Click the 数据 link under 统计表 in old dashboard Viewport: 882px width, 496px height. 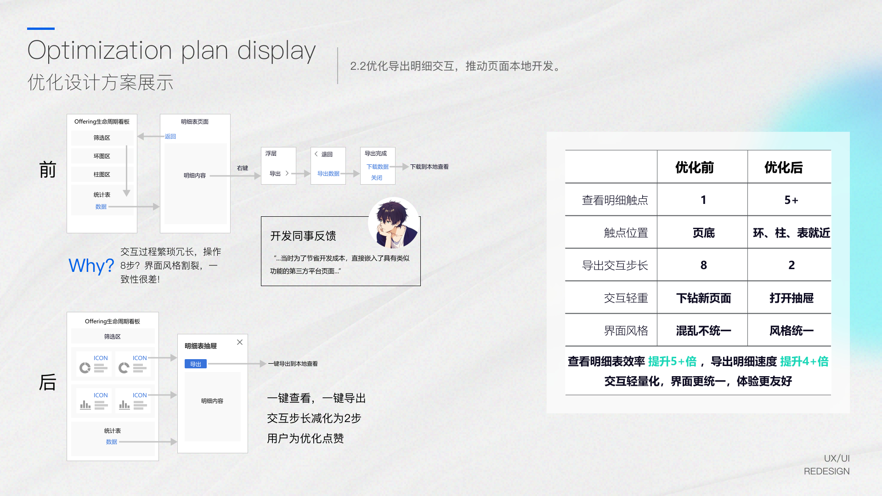point(101,207)
